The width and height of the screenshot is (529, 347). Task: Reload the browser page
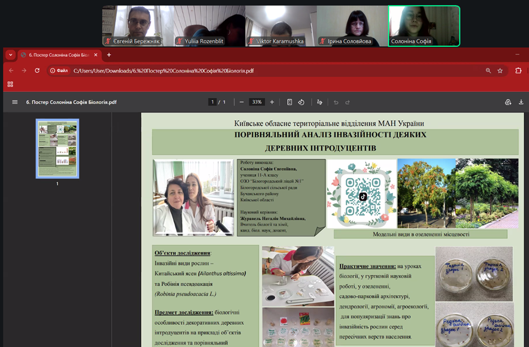coord(37,71)
